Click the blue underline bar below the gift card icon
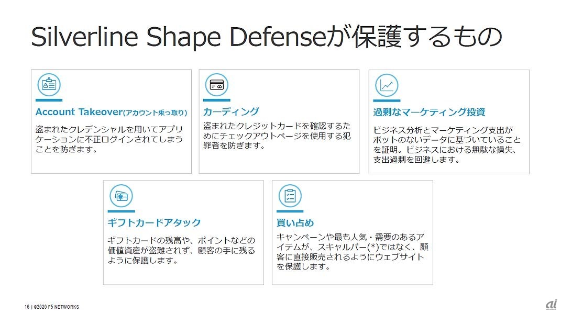The image size is (561, 314). [x=121, y=211]
